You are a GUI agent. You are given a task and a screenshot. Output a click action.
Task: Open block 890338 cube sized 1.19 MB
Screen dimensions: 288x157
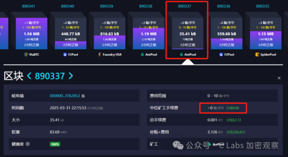tap(148, 33)
